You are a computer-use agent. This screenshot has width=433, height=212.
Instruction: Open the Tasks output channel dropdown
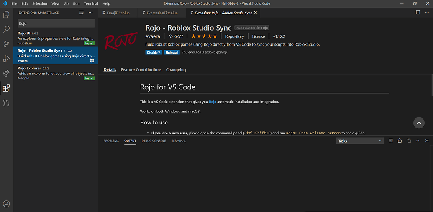360,141
